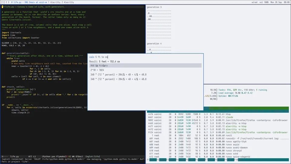The height and width of the screenshot is (164, 291).
Task: Switch to workspace 3 in the top bar
Action: [x=8, y=2]
